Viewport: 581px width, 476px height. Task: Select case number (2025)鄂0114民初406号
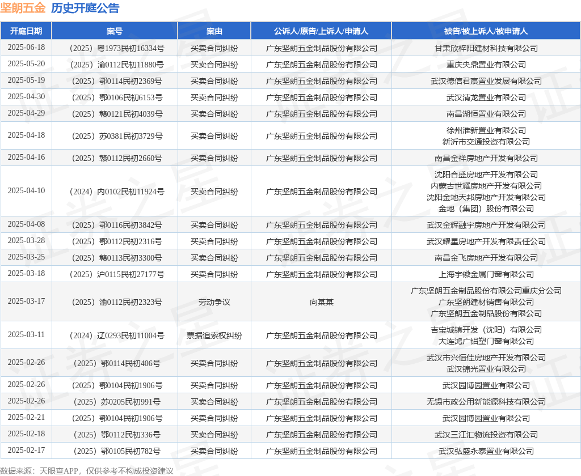117,363
